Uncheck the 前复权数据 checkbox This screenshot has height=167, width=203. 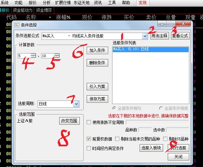click(89, 139)
